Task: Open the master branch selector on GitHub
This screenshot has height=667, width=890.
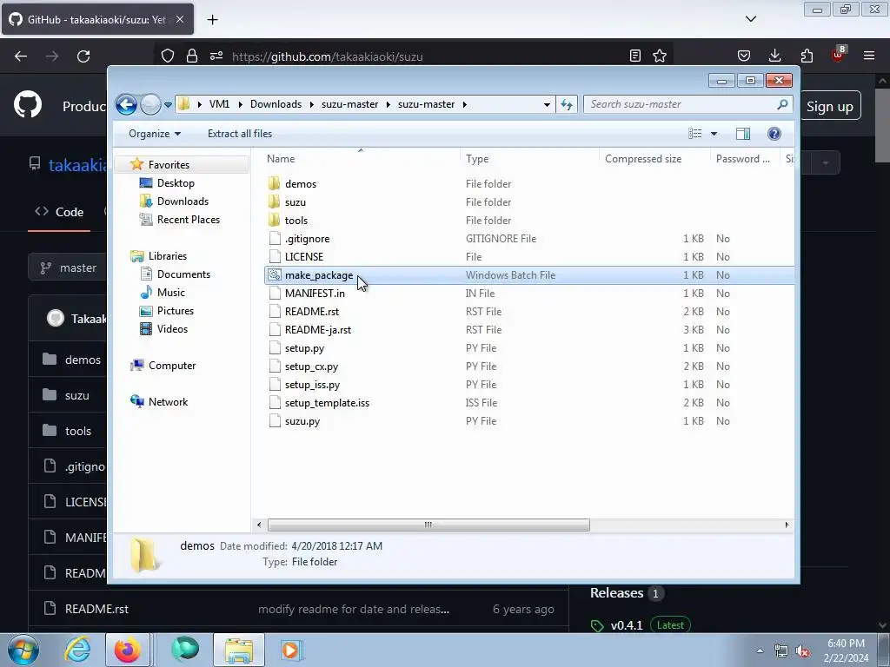Action: tap(67, 267)
